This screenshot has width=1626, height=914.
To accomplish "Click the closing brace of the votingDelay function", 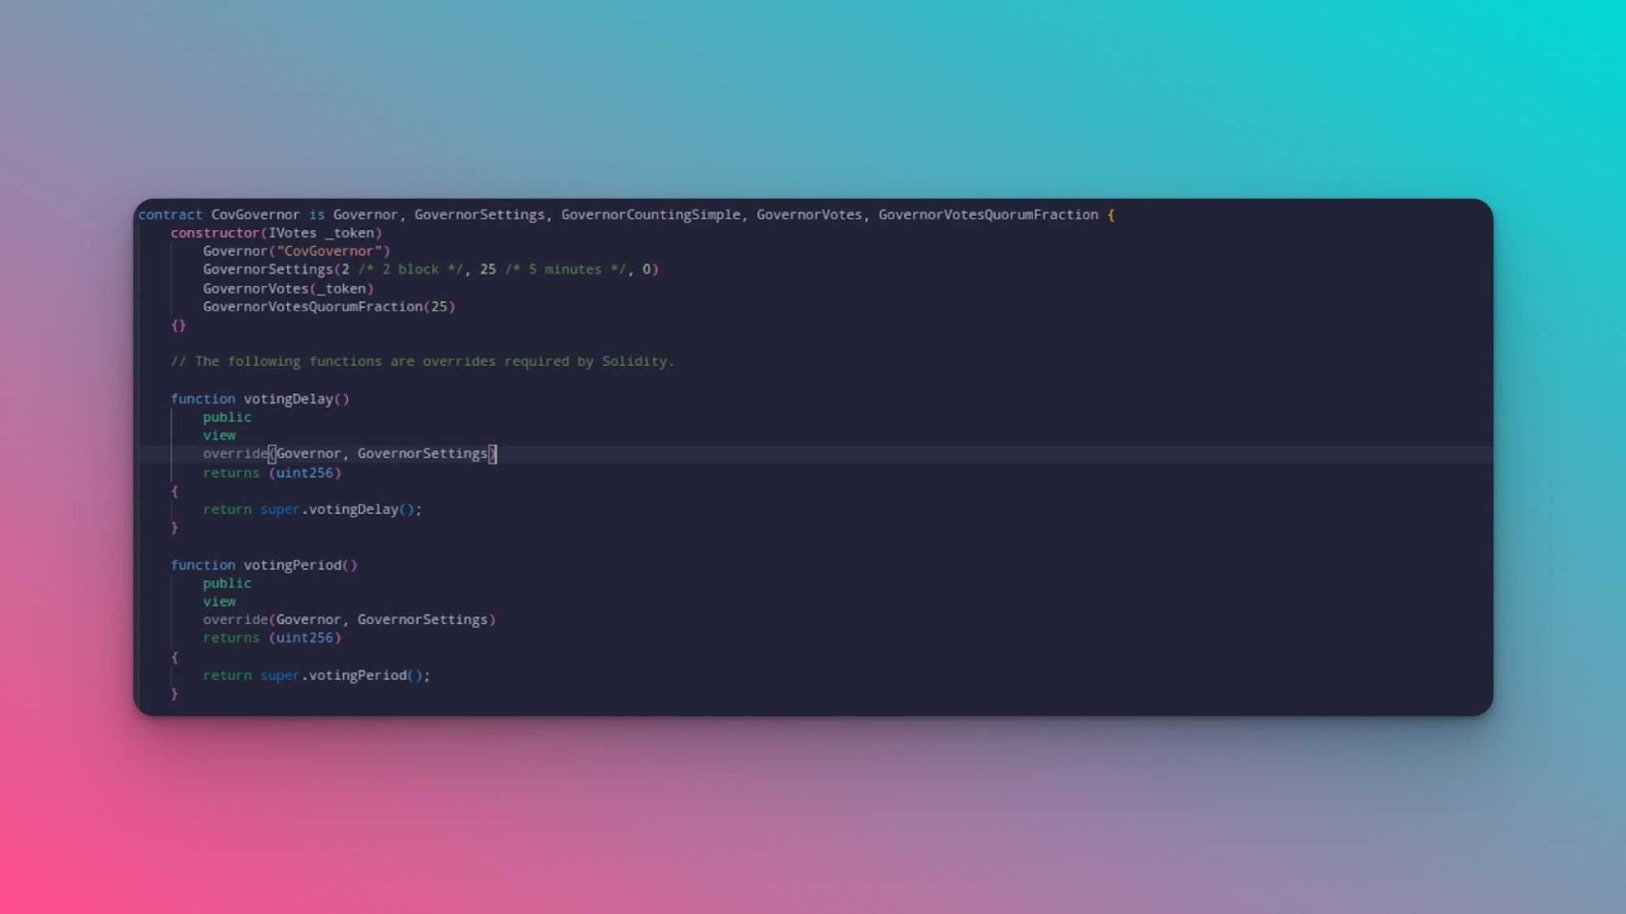I will (x=174, y=529).
